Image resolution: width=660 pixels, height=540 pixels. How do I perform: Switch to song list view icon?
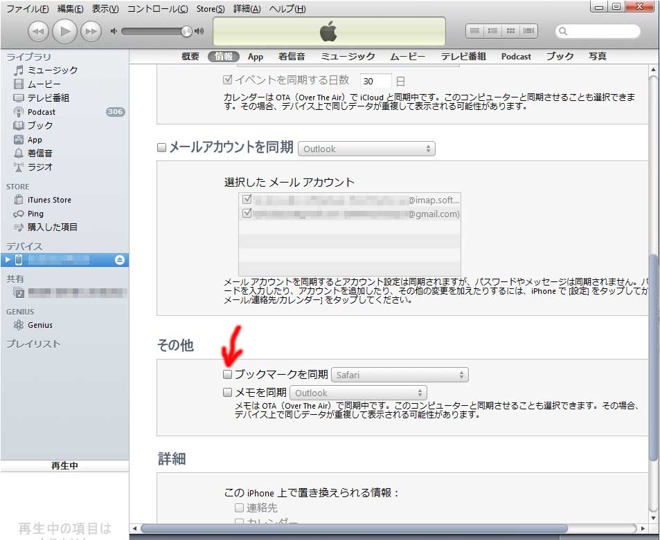pyautogui.click(x=474, y=30)
